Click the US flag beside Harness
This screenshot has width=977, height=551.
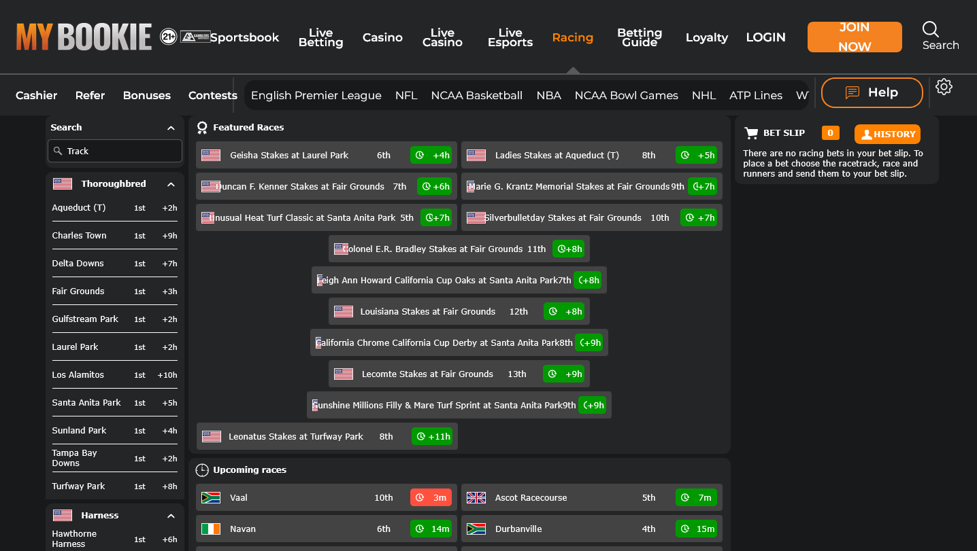[63, 516]
